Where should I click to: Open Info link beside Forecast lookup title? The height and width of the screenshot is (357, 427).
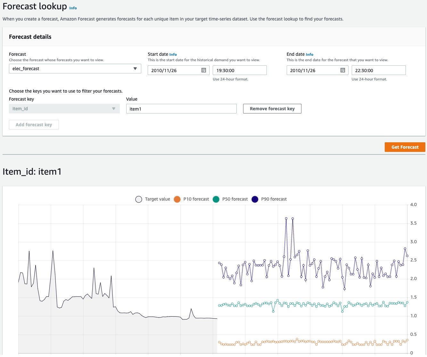(x=73, y=8)
